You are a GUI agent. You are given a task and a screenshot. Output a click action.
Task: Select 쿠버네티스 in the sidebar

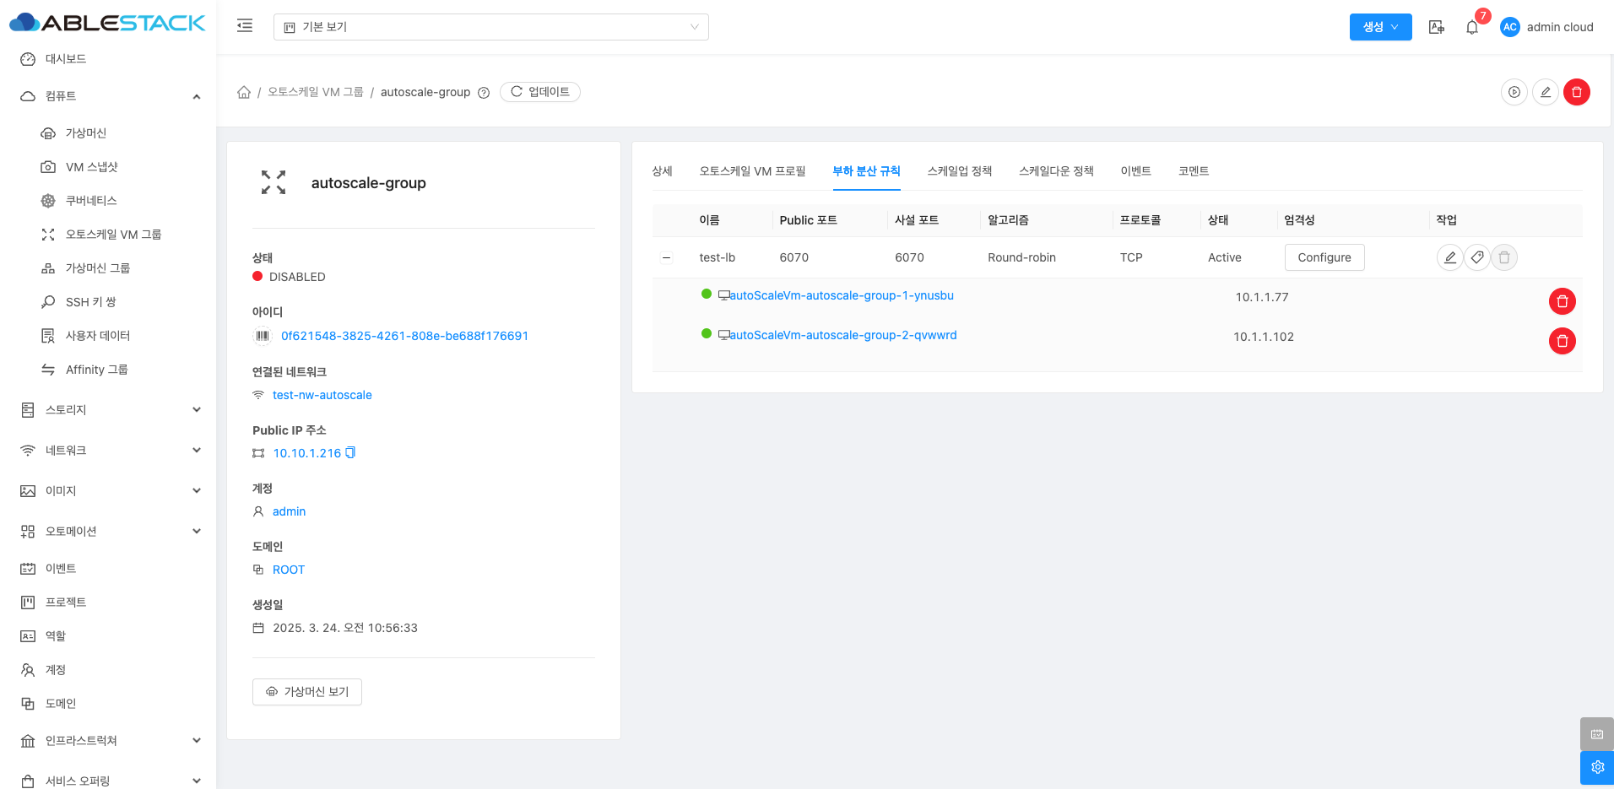point(91,201)
